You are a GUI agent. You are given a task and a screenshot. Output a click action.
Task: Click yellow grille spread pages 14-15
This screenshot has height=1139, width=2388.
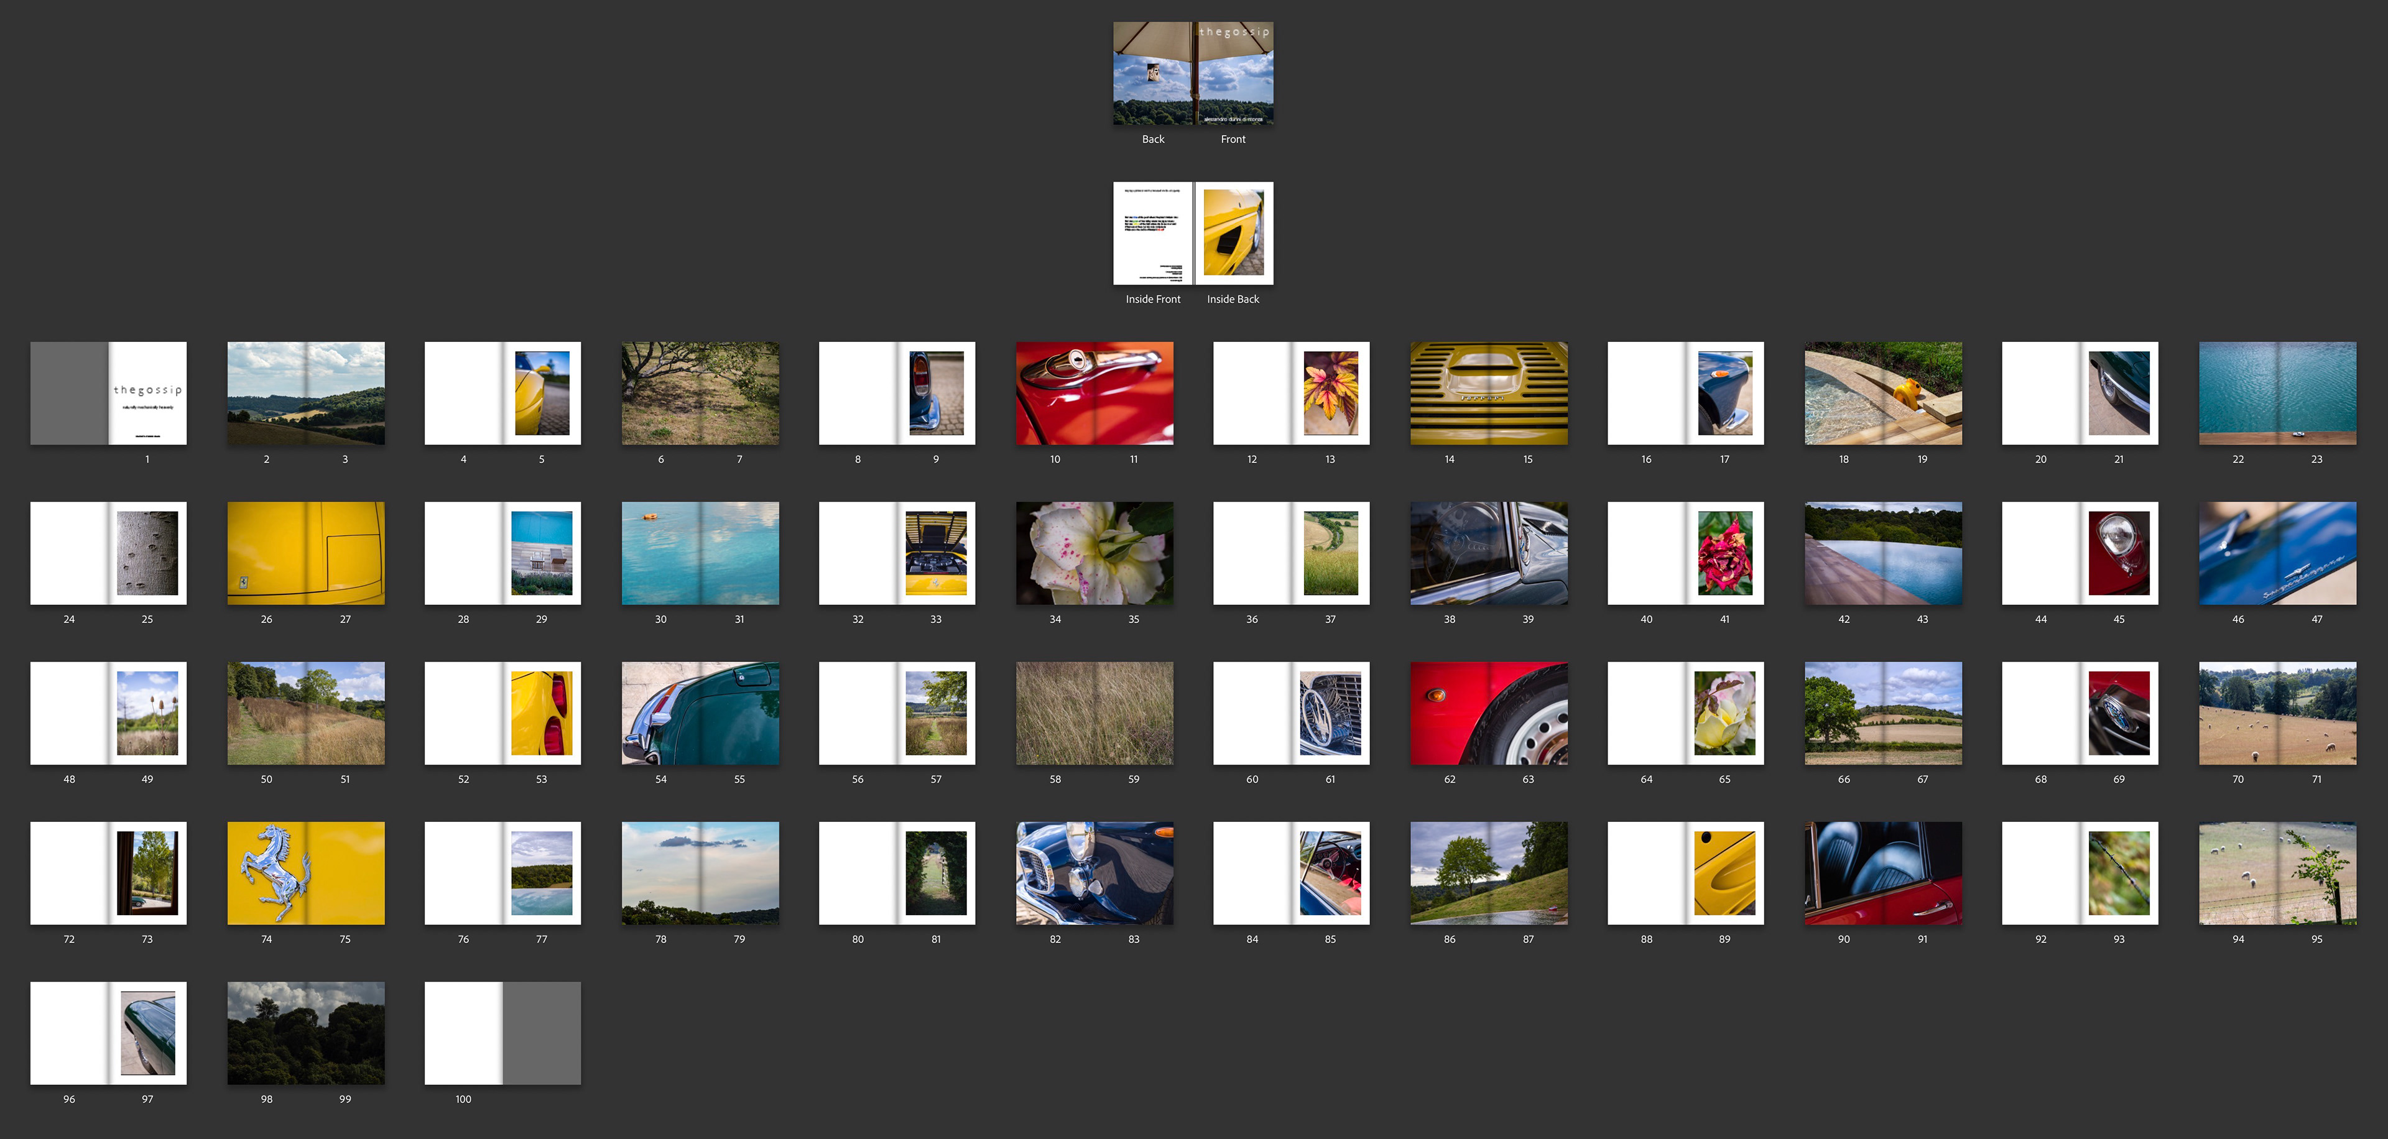[x=1489, y=393]
